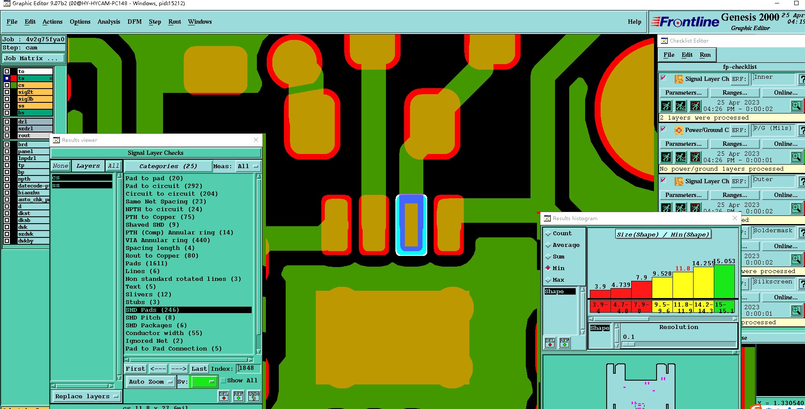805x409 pixels.
Task: Open help for Inner ERF row
Action: point(802,79)
